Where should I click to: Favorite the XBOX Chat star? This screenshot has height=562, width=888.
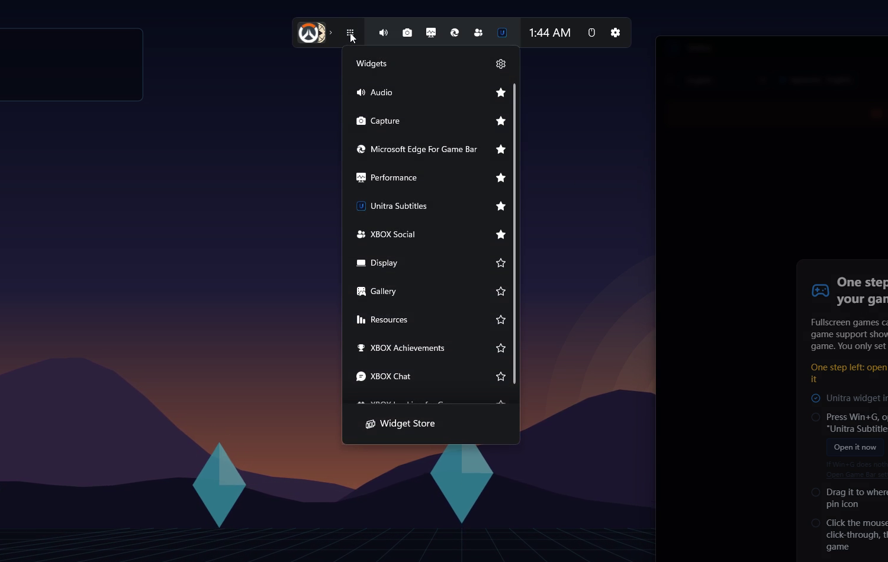[x=501, y=376]
